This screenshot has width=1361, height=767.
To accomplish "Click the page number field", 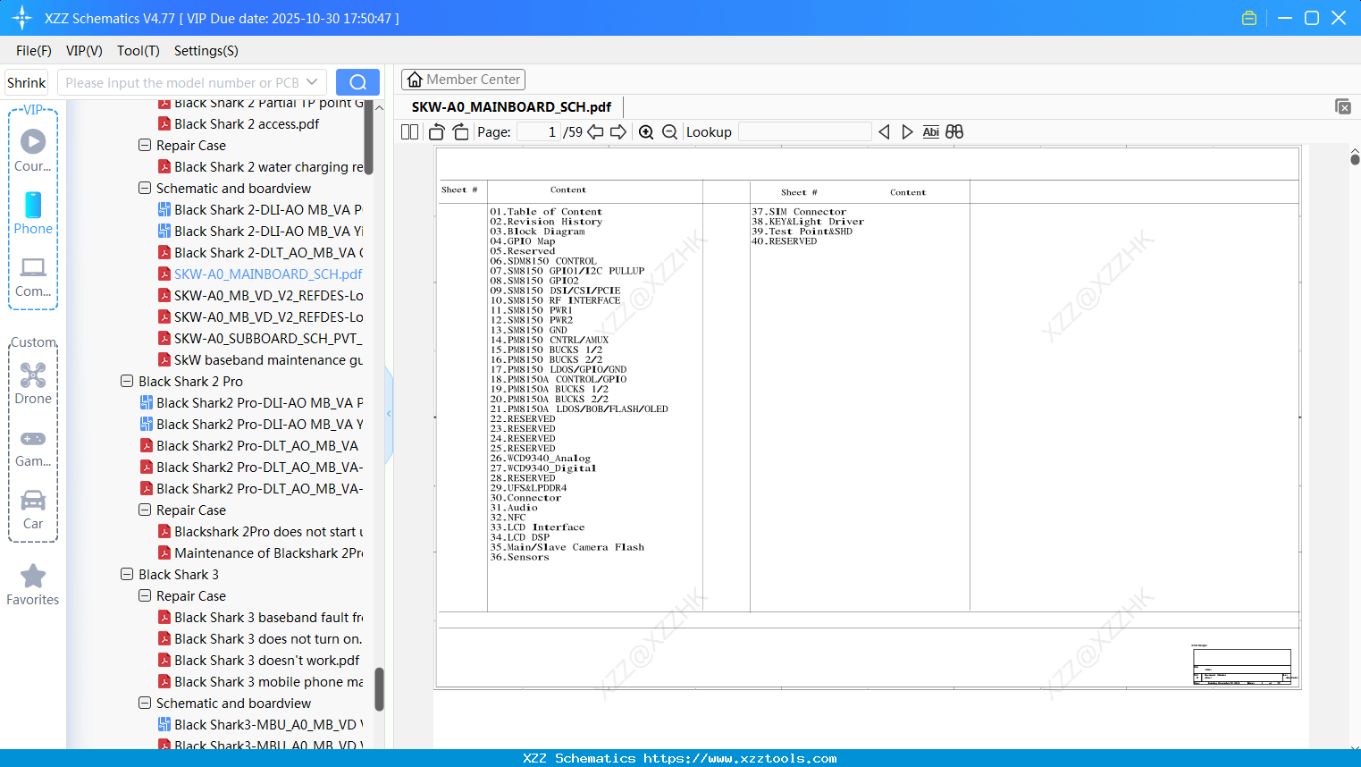I will point(538,132).
